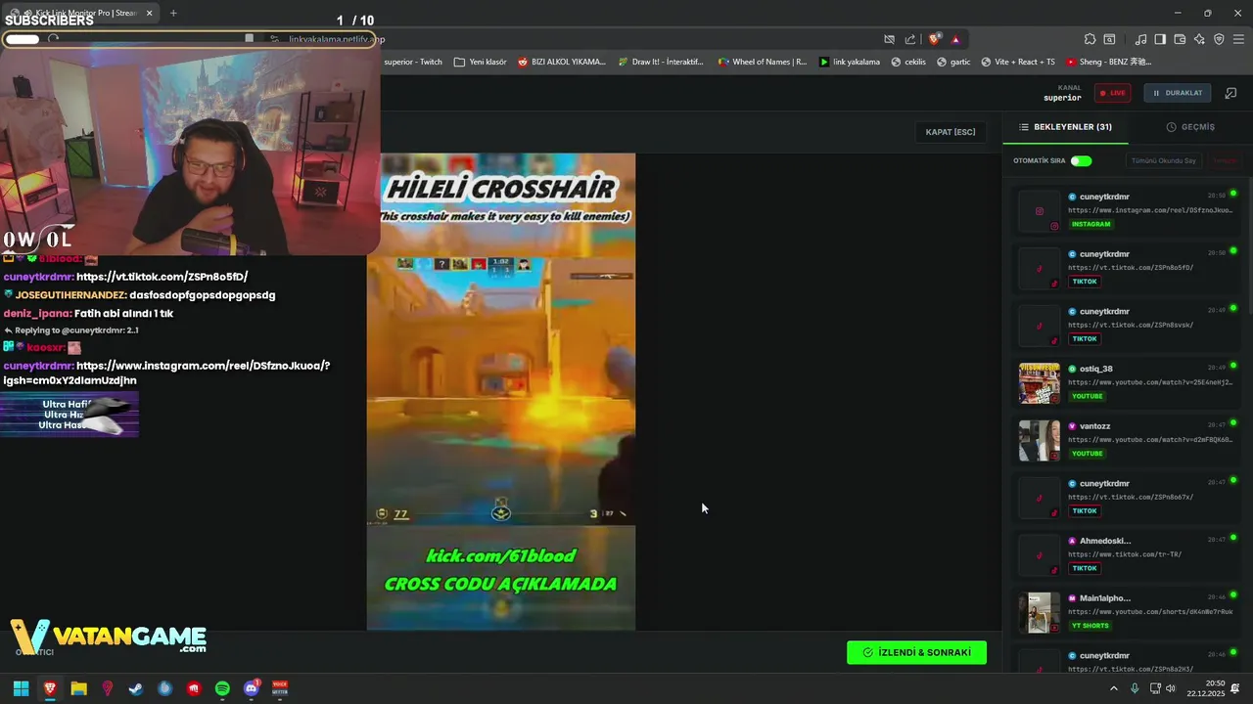This screenshot has height=704, width=1253.
Task: Open the browser hamburger main menu
Action: [1238, 39]
